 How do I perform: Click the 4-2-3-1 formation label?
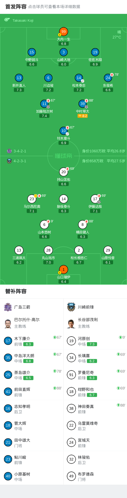coord(20,161)
